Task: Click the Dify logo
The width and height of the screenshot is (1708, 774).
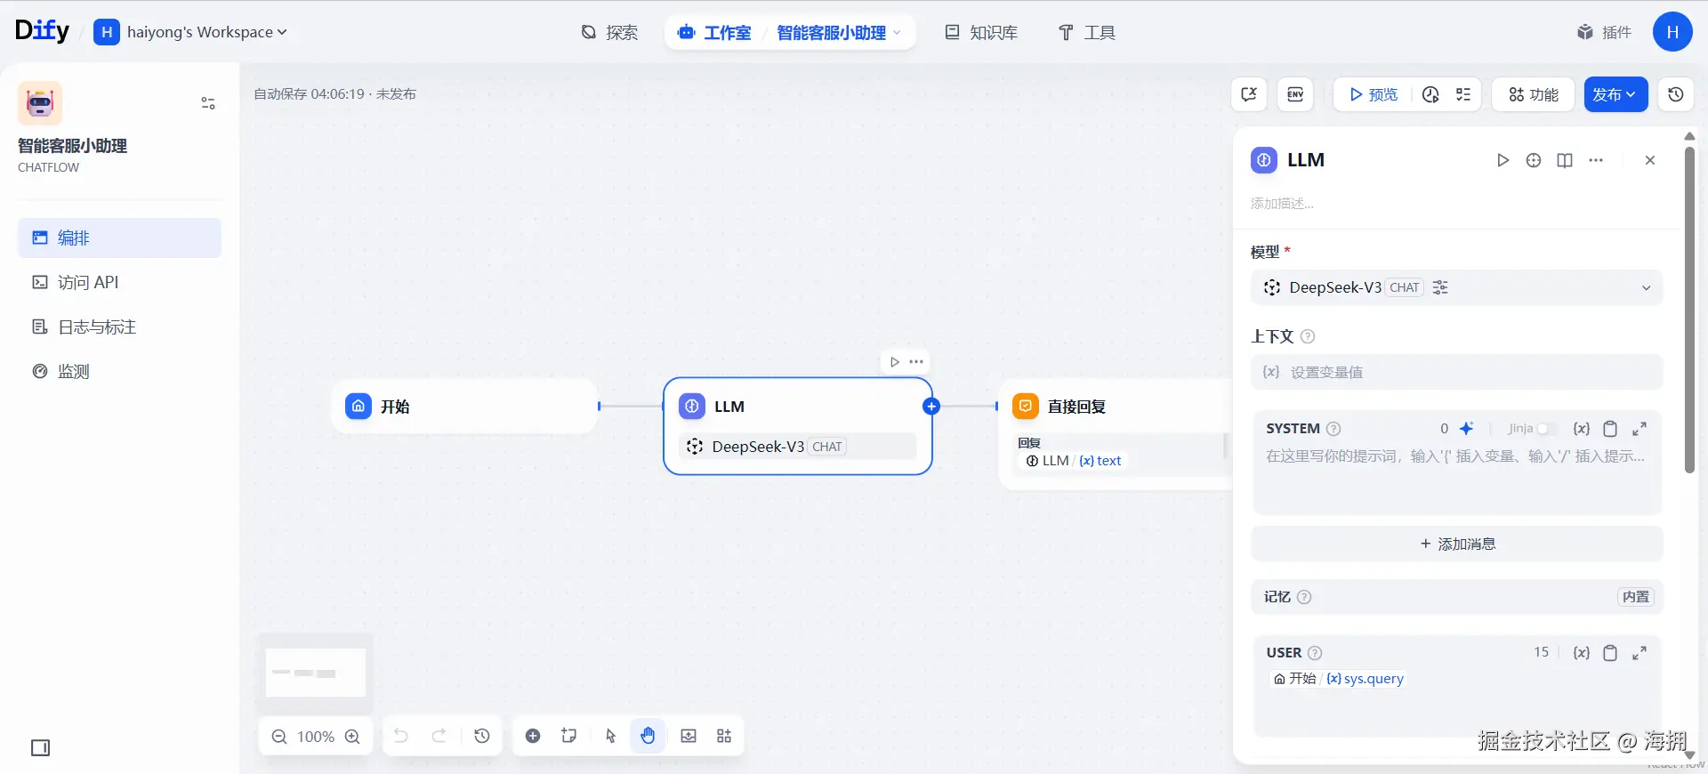Action: pos(42,31)
